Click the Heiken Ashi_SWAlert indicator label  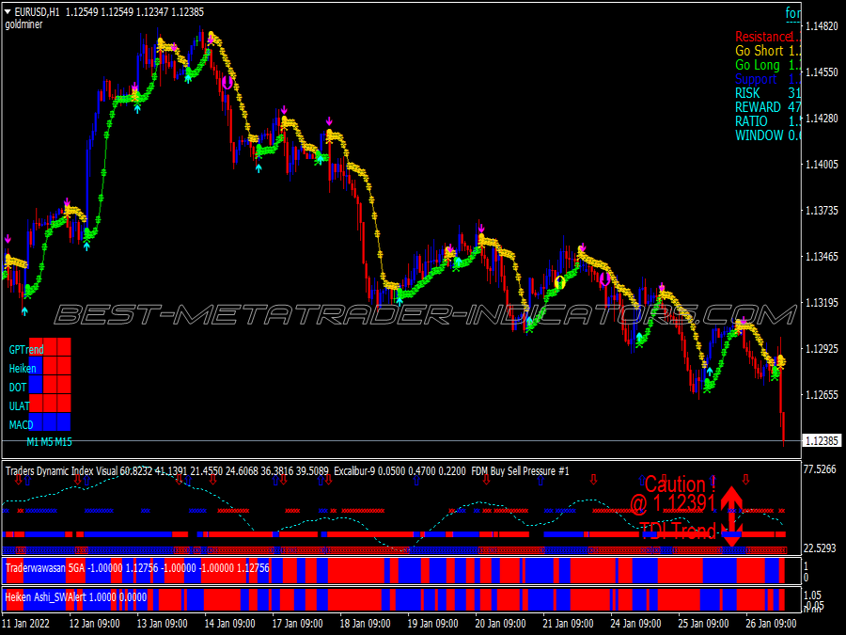pos(45,597)
